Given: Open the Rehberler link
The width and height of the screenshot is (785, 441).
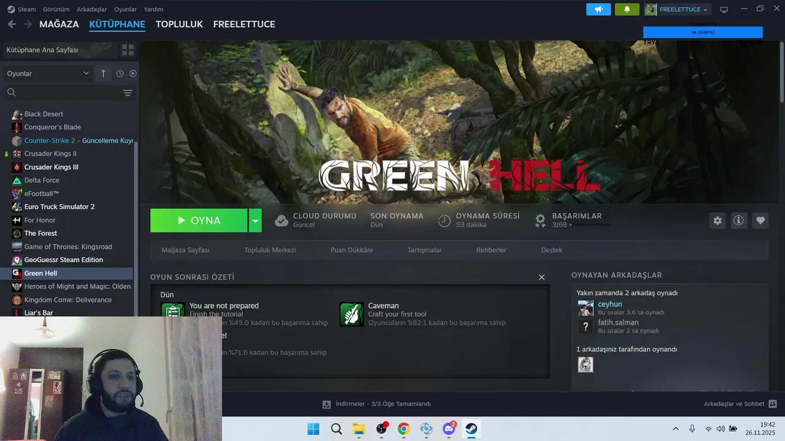Looking at the screenshot, I should point(491,250).
